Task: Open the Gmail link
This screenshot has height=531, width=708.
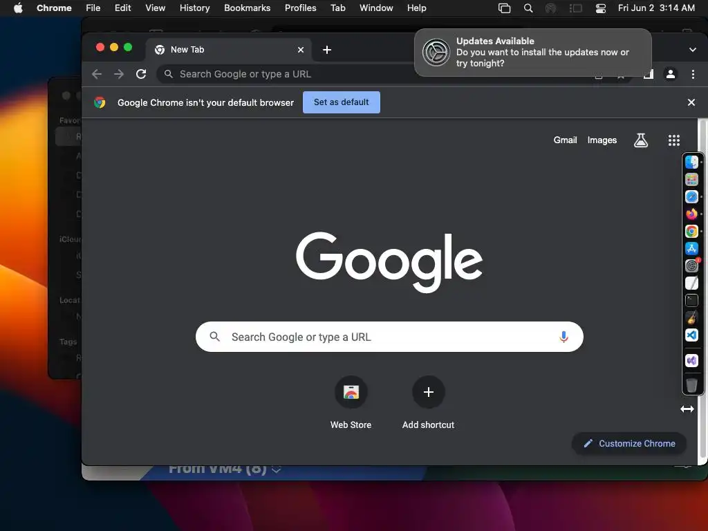Action: (565, 140)
